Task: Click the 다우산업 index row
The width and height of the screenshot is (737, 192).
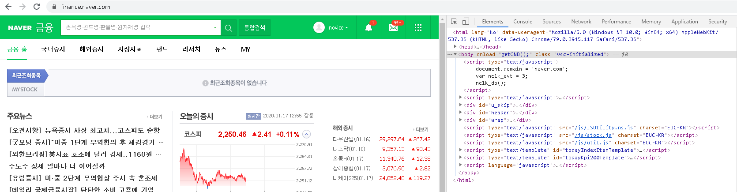Action: (382, 139)
